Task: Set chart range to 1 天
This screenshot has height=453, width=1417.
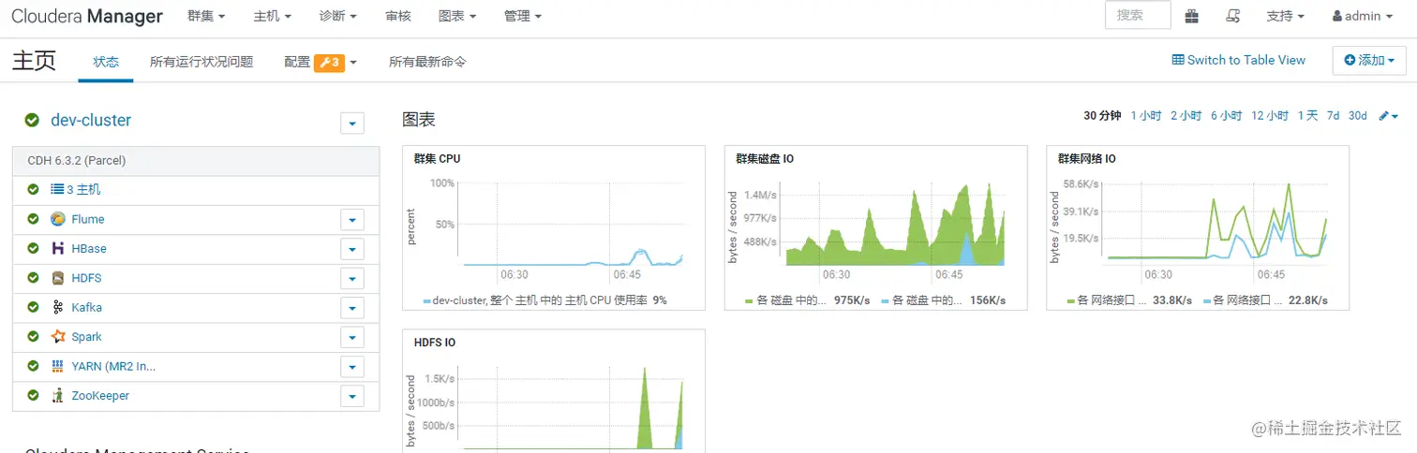Action: pos(1307,116)
